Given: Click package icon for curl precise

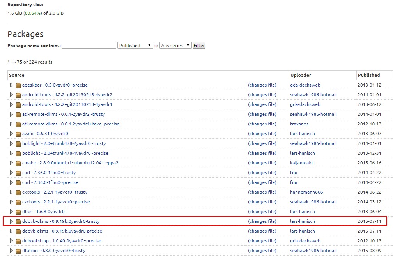Looking at the screenshot, I should coord(18,183).
